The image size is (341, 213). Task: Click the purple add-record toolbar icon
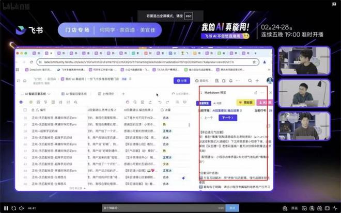21,102
